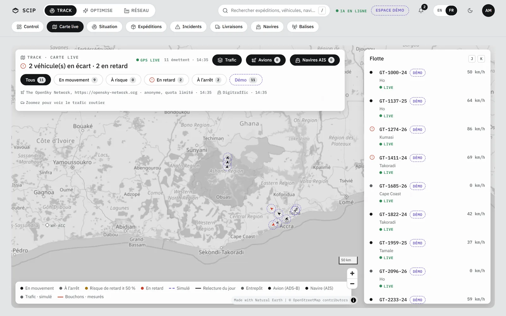Click the delay alert icon for GT-1274-26

pos(372,129)
